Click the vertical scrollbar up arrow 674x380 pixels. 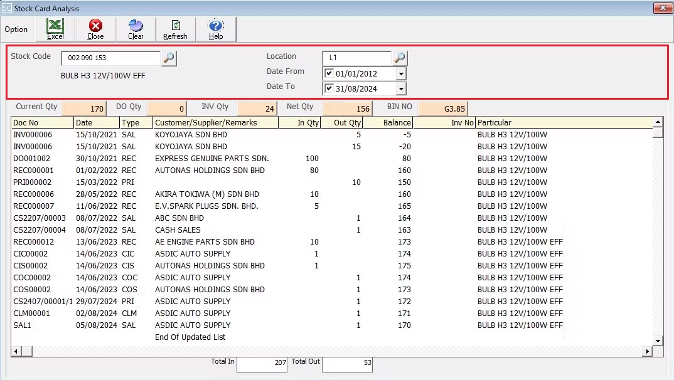coord(658,122)
